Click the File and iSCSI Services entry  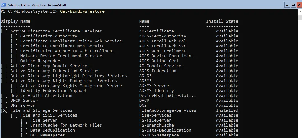[49, 115]
